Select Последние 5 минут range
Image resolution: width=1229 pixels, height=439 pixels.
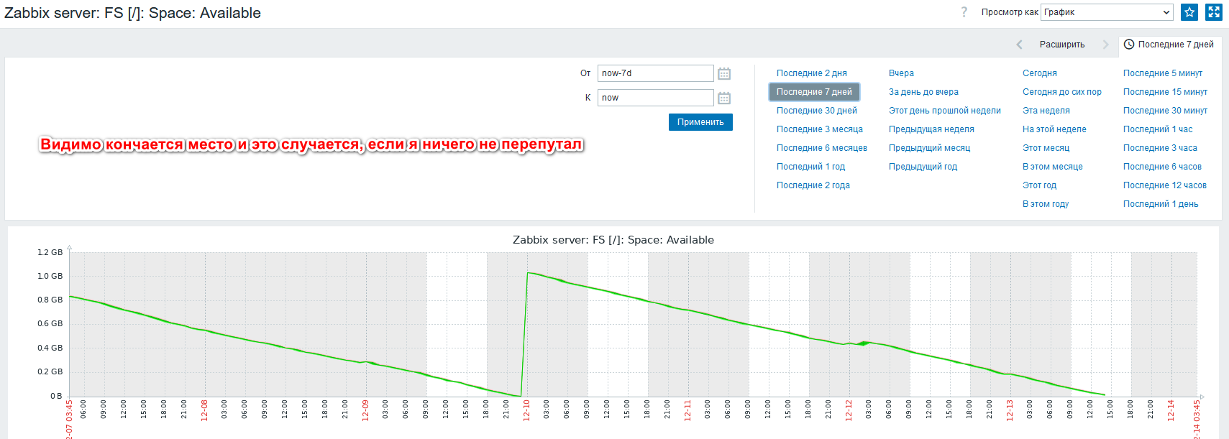(1162, 73)
